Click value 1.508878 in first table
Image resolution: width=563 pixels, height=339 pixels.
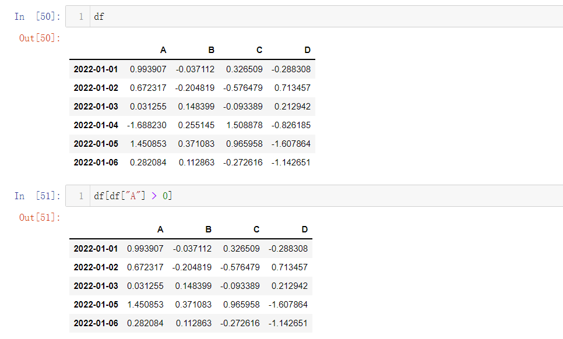245,125
